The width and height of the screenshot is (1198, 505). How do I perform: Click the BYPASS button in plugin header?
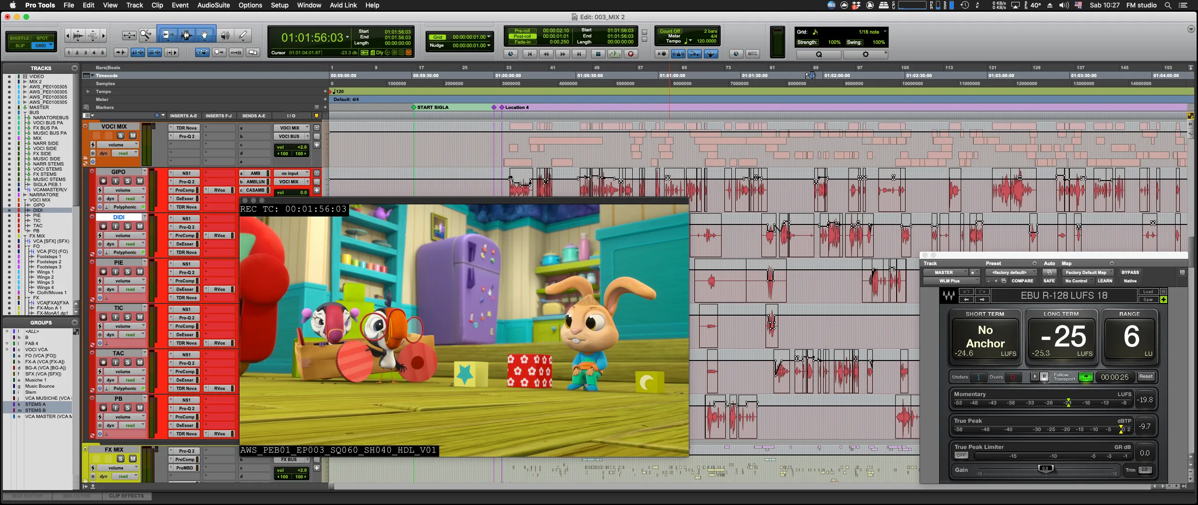(x=1130, y=272)
